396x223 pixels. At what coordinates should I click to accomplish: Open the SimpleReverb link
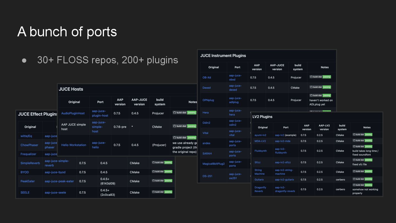30,163
